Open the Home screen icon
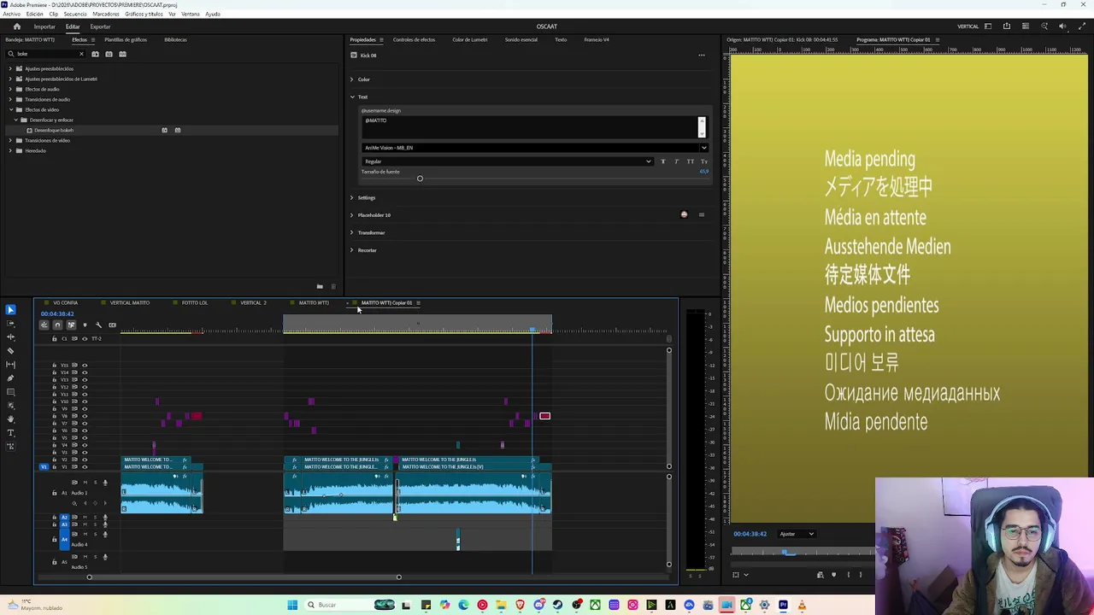Screen dimensions: 1094x615 coord(16,26)
